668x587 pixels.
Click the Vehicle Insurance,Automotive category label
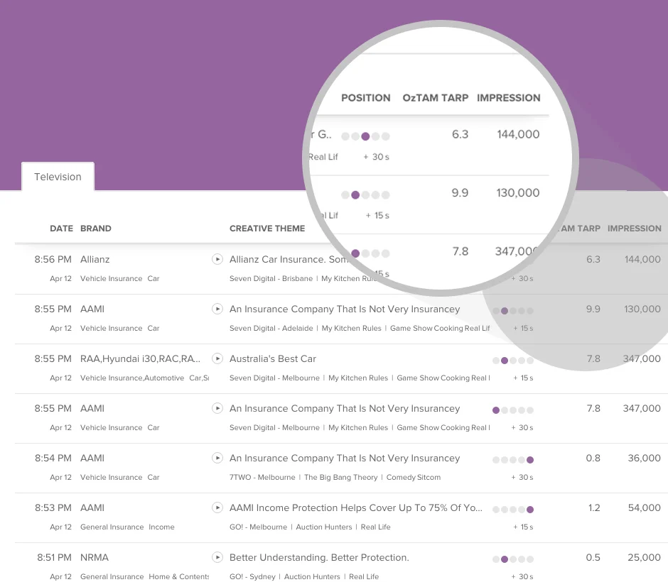click(132, 378)
